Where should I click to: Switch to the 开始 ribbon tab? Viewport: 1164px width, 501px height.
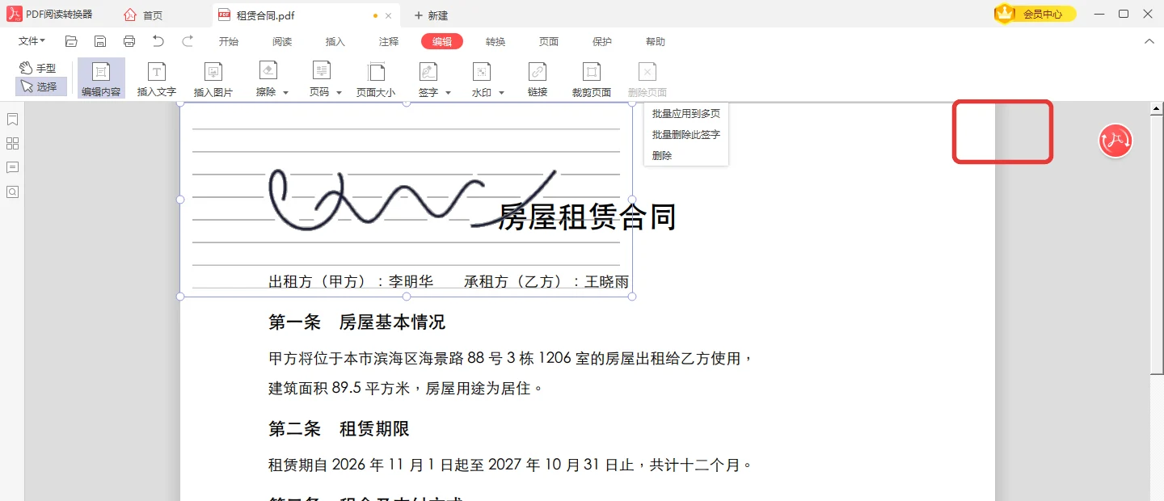click(x=229, y=42)
